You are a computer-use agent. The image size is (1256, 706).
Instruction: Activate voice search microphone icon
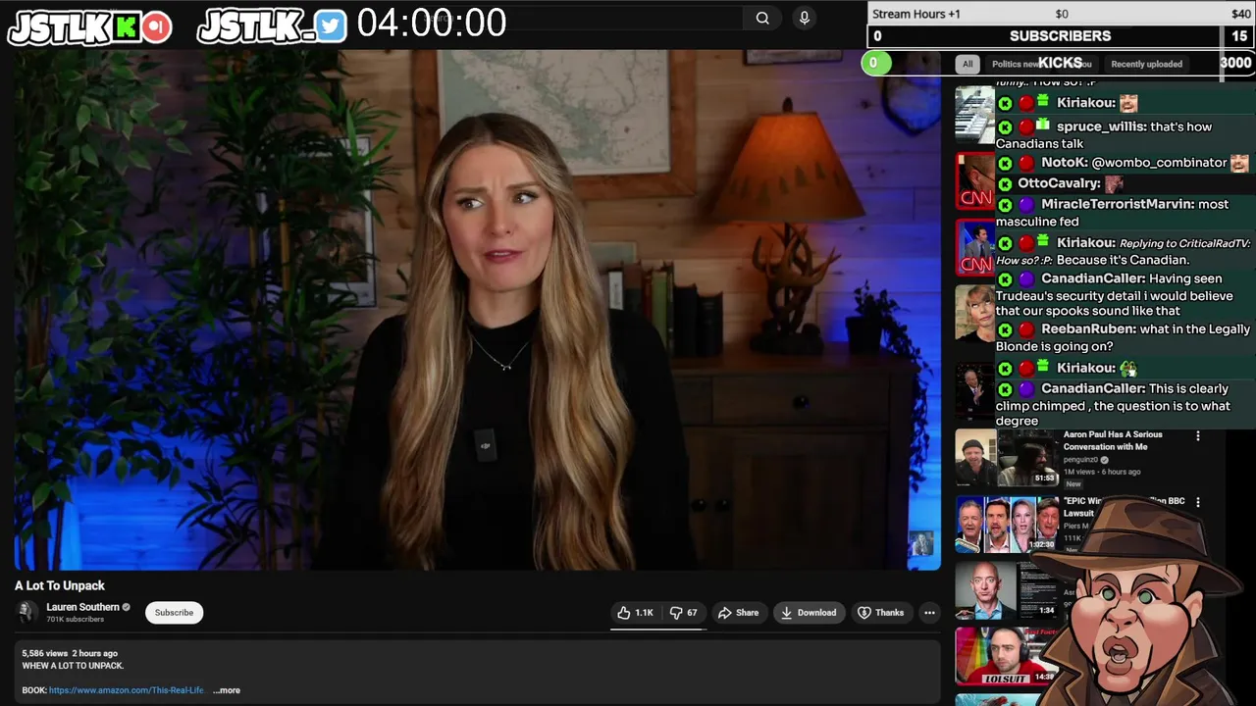click(805, 18)
